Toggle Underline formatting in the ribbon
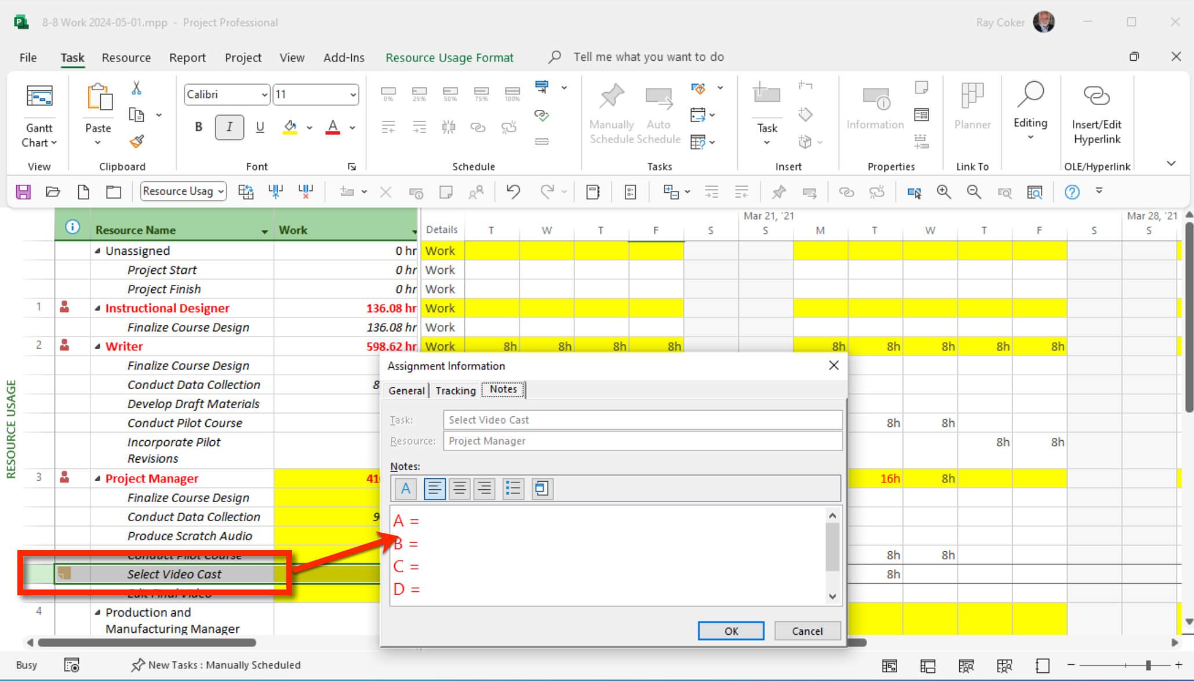Viewport: 1194px width, 681px height. coord(260,127)
